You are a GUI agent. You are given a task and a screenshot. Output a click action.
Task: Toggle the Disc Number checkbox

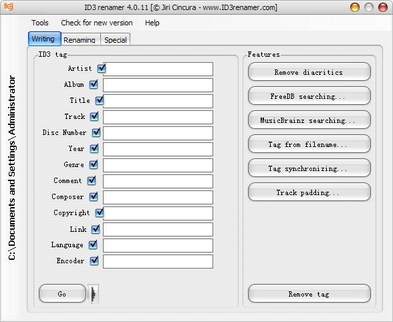pyautogui.click(x=96, y=132)
